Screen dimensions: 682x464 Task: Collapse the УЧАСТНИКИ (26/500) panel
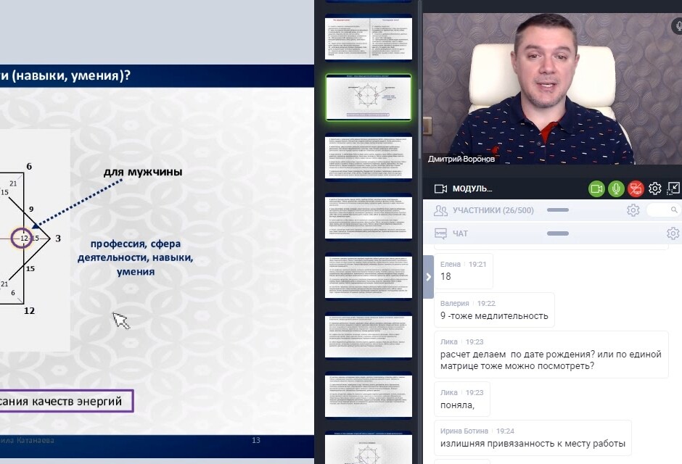coord(557,210)
